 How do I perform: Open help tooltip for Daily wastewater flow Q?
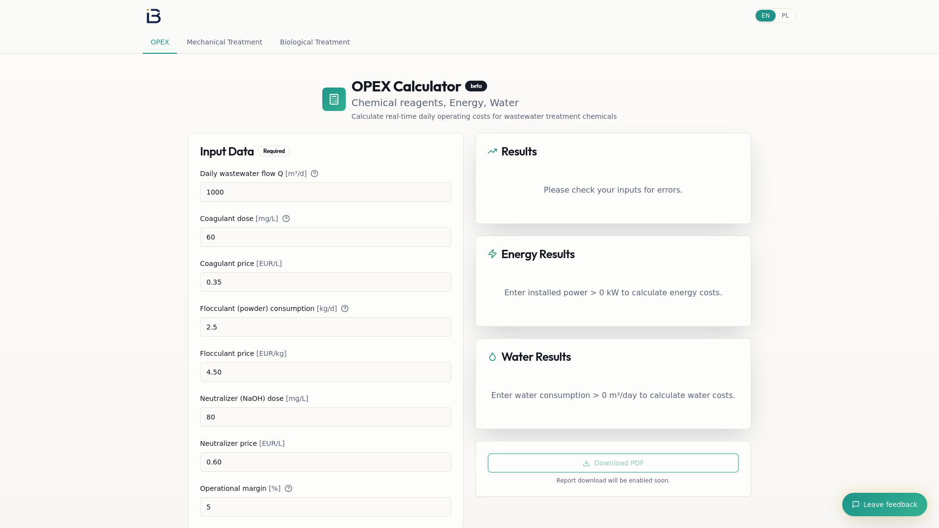(x=314, y=174)
